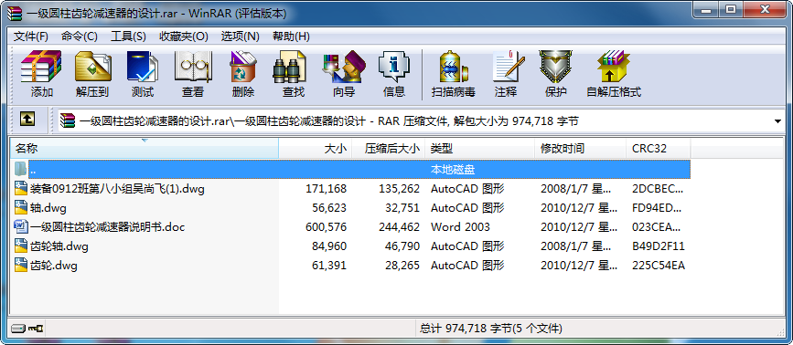Open the 选项(N) menu

pos(240,37)
